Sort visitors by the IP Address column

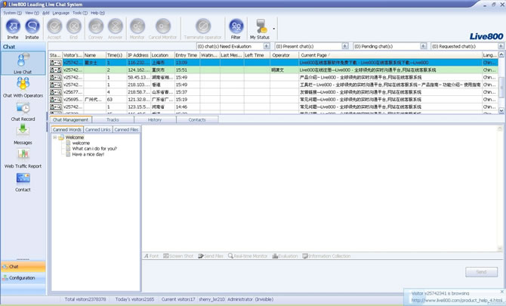tap(138, 55)
